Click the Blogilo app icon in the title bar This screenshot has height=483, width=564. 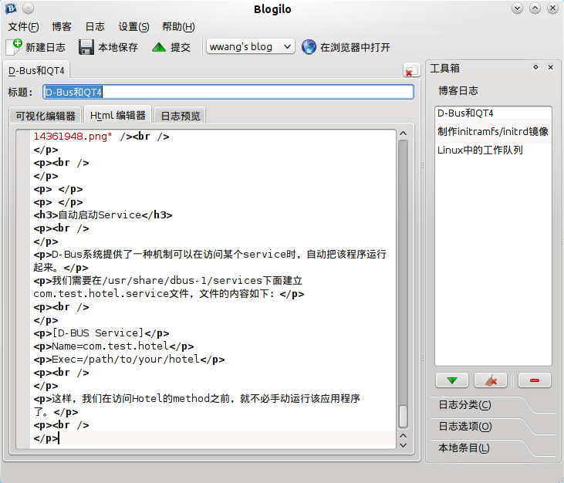point(11,8)
